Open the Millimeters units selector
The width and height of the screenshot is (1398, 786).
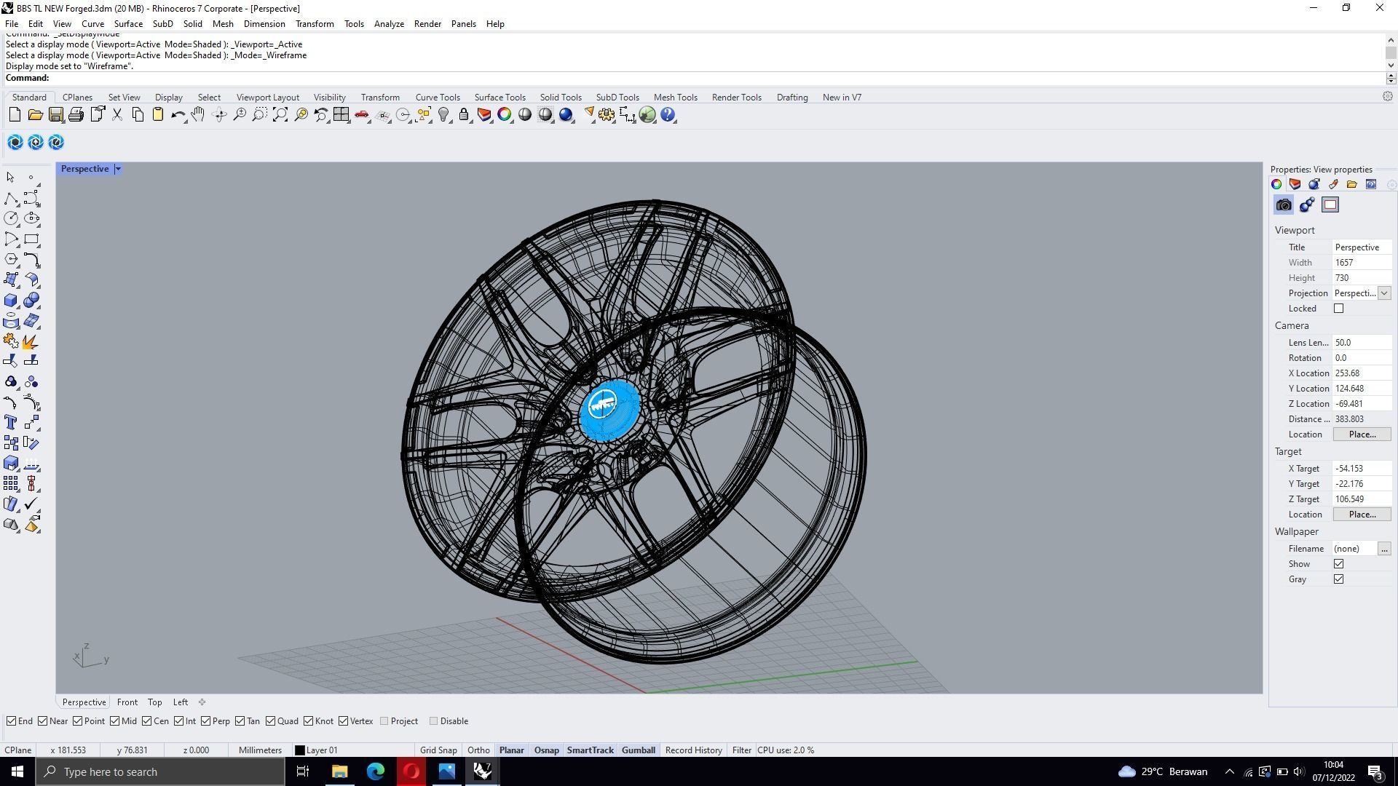tap(260, 750)
